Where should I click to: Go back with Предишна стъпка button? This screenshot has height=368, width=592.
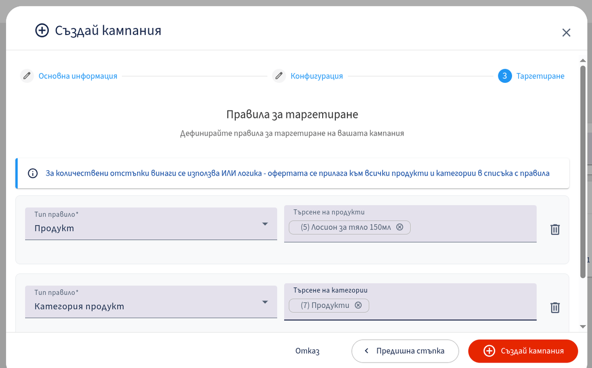[405, 351]
